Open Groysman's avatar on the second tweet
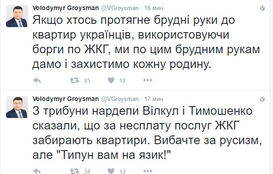 tap(17, 107)
